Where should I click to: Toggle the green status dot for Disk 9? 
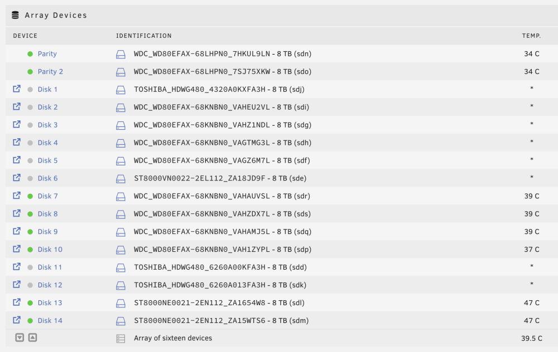(x=30, y=232)
